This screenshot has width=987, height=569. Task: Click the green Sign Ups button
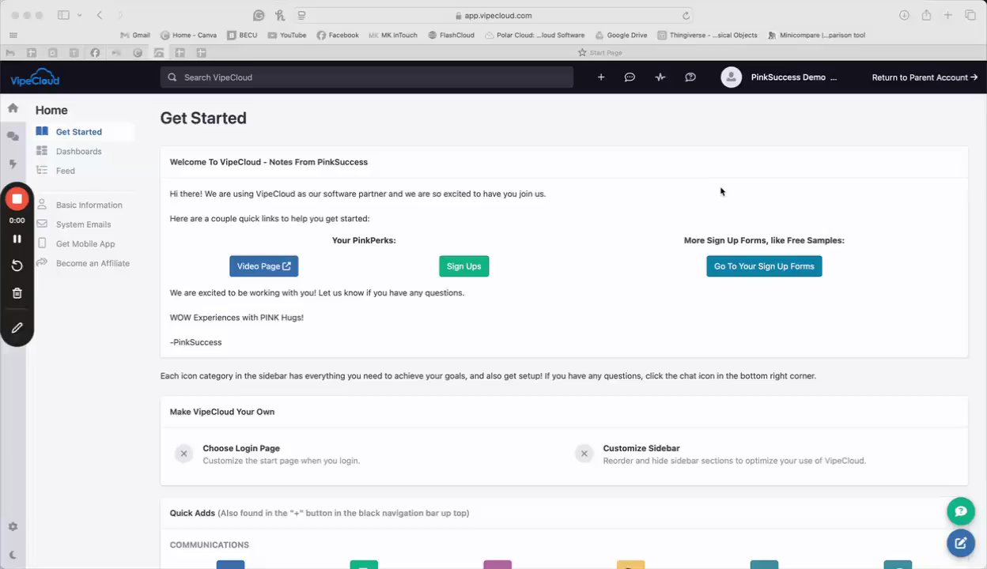464,266
